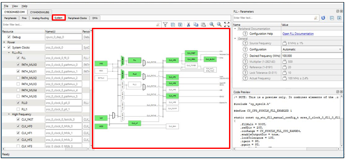Click the zoom out magnifier icon
Image resolution: width=345 pixels, height=159 pixels.
coord(219,24)
